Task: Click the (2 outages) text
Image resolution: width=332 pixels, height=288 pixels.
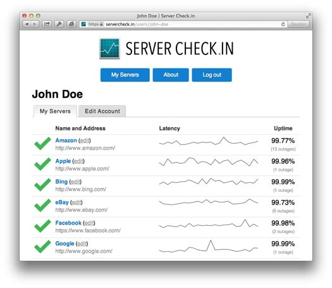Action: click(283, 232)
